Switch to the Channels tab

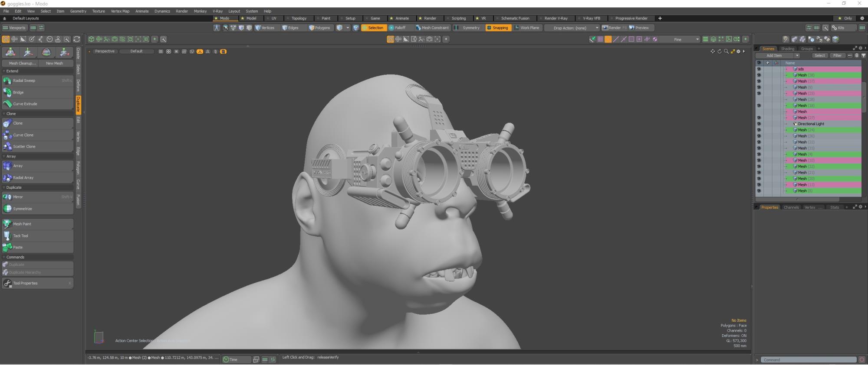[791, 207]
